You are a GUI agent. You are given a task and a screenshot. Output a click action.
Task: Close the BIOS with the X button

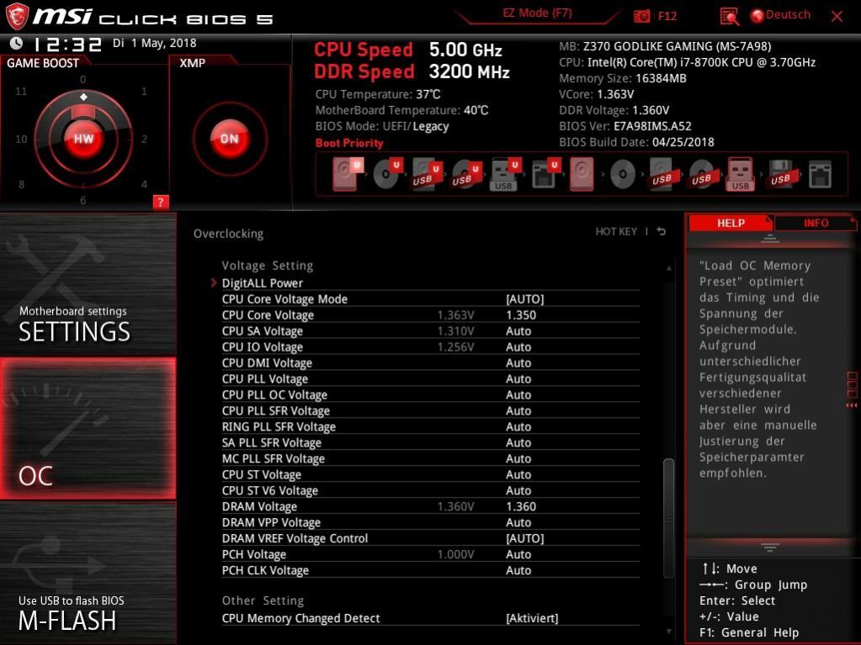(837, 17)
